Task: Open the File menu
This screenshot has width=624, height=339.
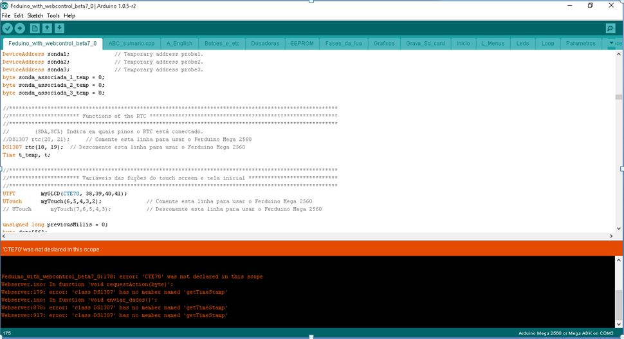Action: 6,15
